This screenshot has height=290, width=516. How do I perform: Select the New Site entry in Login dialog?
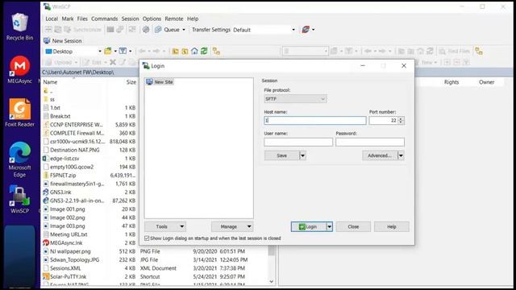click(160, 82)
